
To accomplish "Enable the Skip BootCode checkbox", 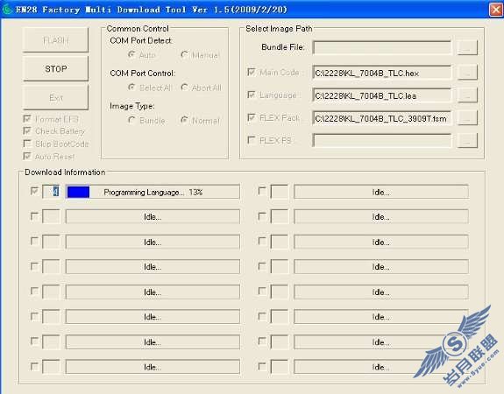I will (27, 144).
